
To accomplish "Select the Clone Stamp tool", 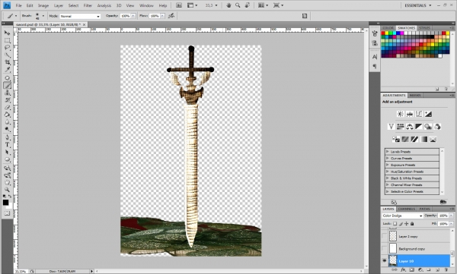I will pos(7,93).
